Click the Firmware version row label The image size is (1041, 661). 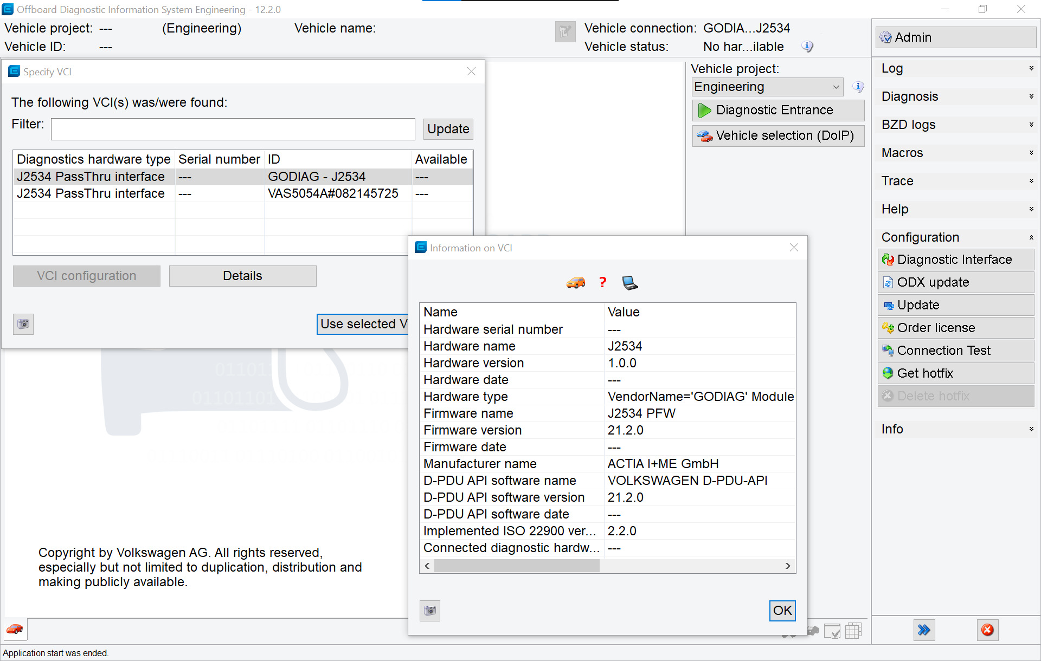coord(472,430)
